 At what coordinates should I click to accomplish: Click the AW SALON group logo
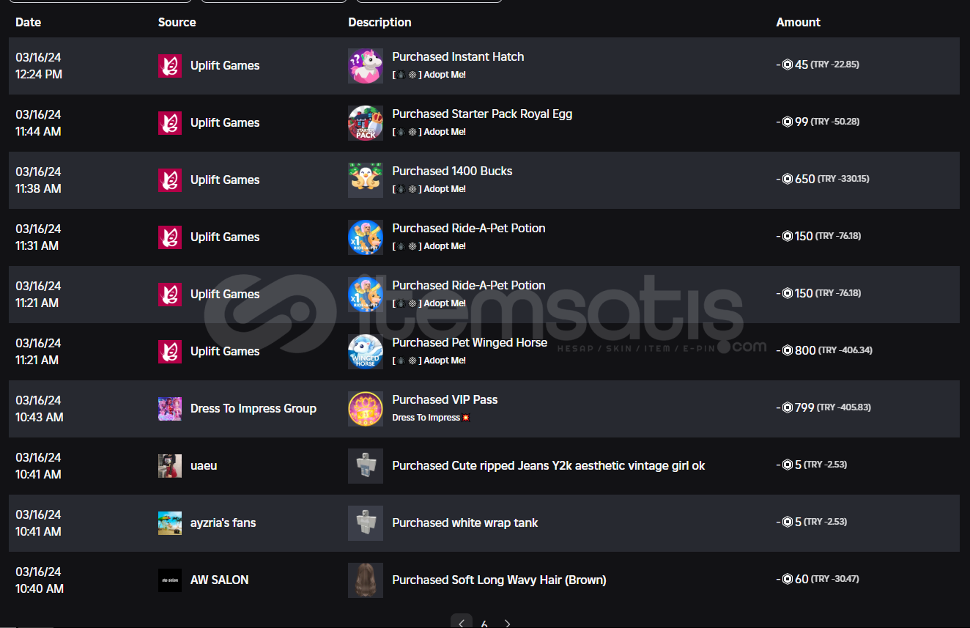pos(170,580)
